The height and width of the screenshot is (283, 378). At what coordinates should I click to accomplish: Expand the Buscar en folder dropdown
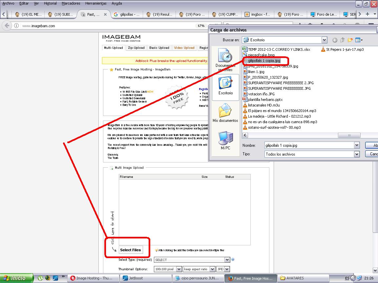pos(324,40)
